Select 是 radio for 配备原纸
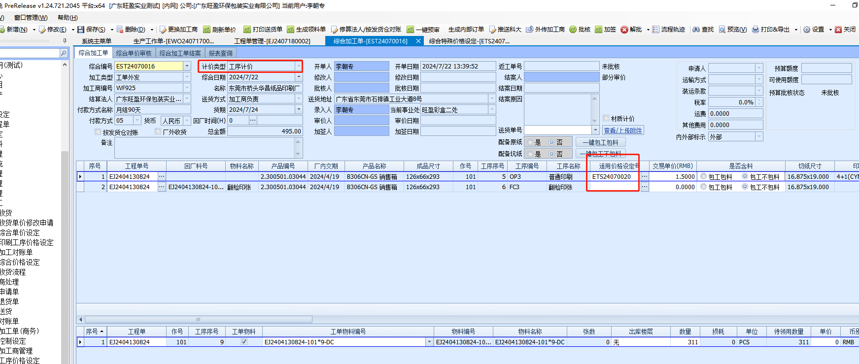Image resolution: width=859 pixels, height=364 pixels. pos(530,142)
